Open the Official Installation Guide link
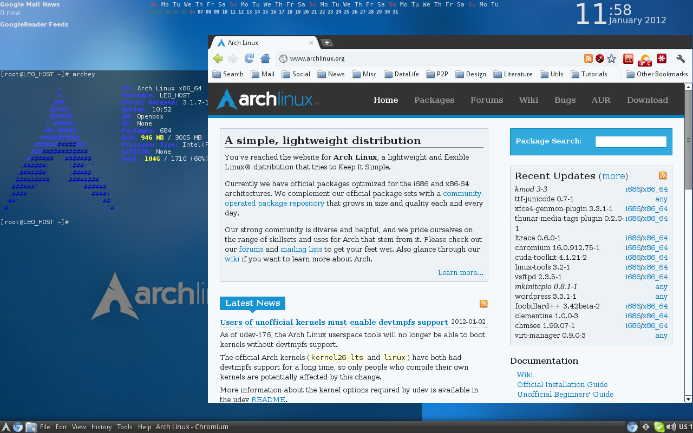This screenshot has height=433, width=693. tap(563, 385)
